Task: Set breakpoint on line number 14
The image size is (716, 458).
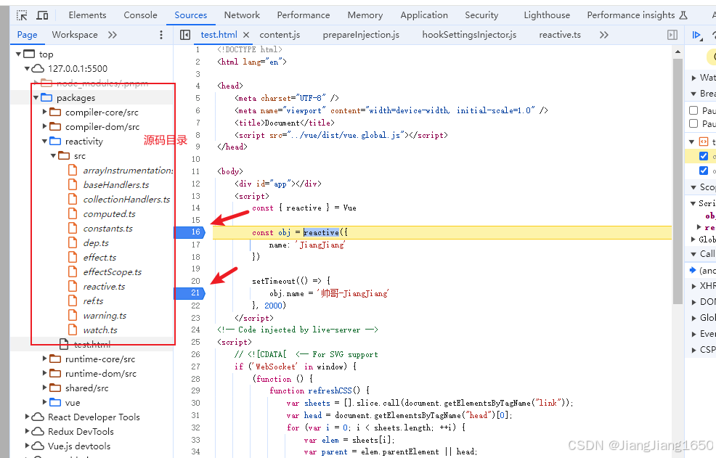Action: pos(195,208)
